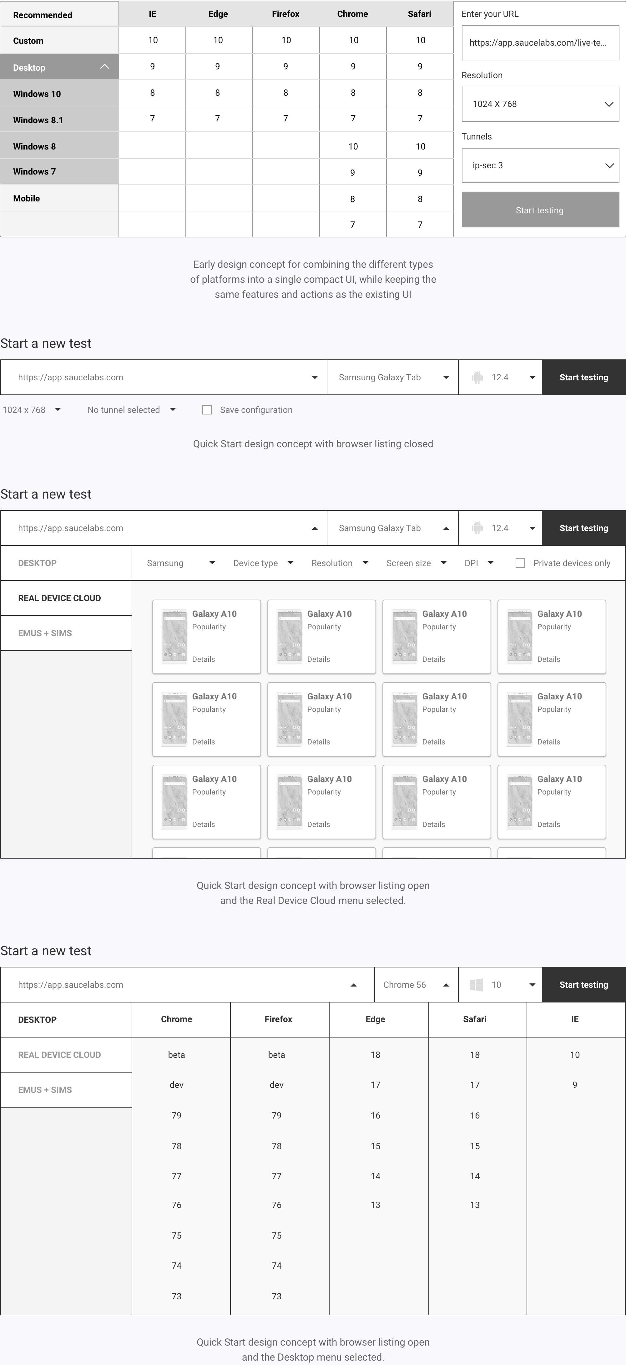This screenshot has height=1365, width=626.
Task: Choose Windows 8.1 in the sidebar
Action: (59, 120)
